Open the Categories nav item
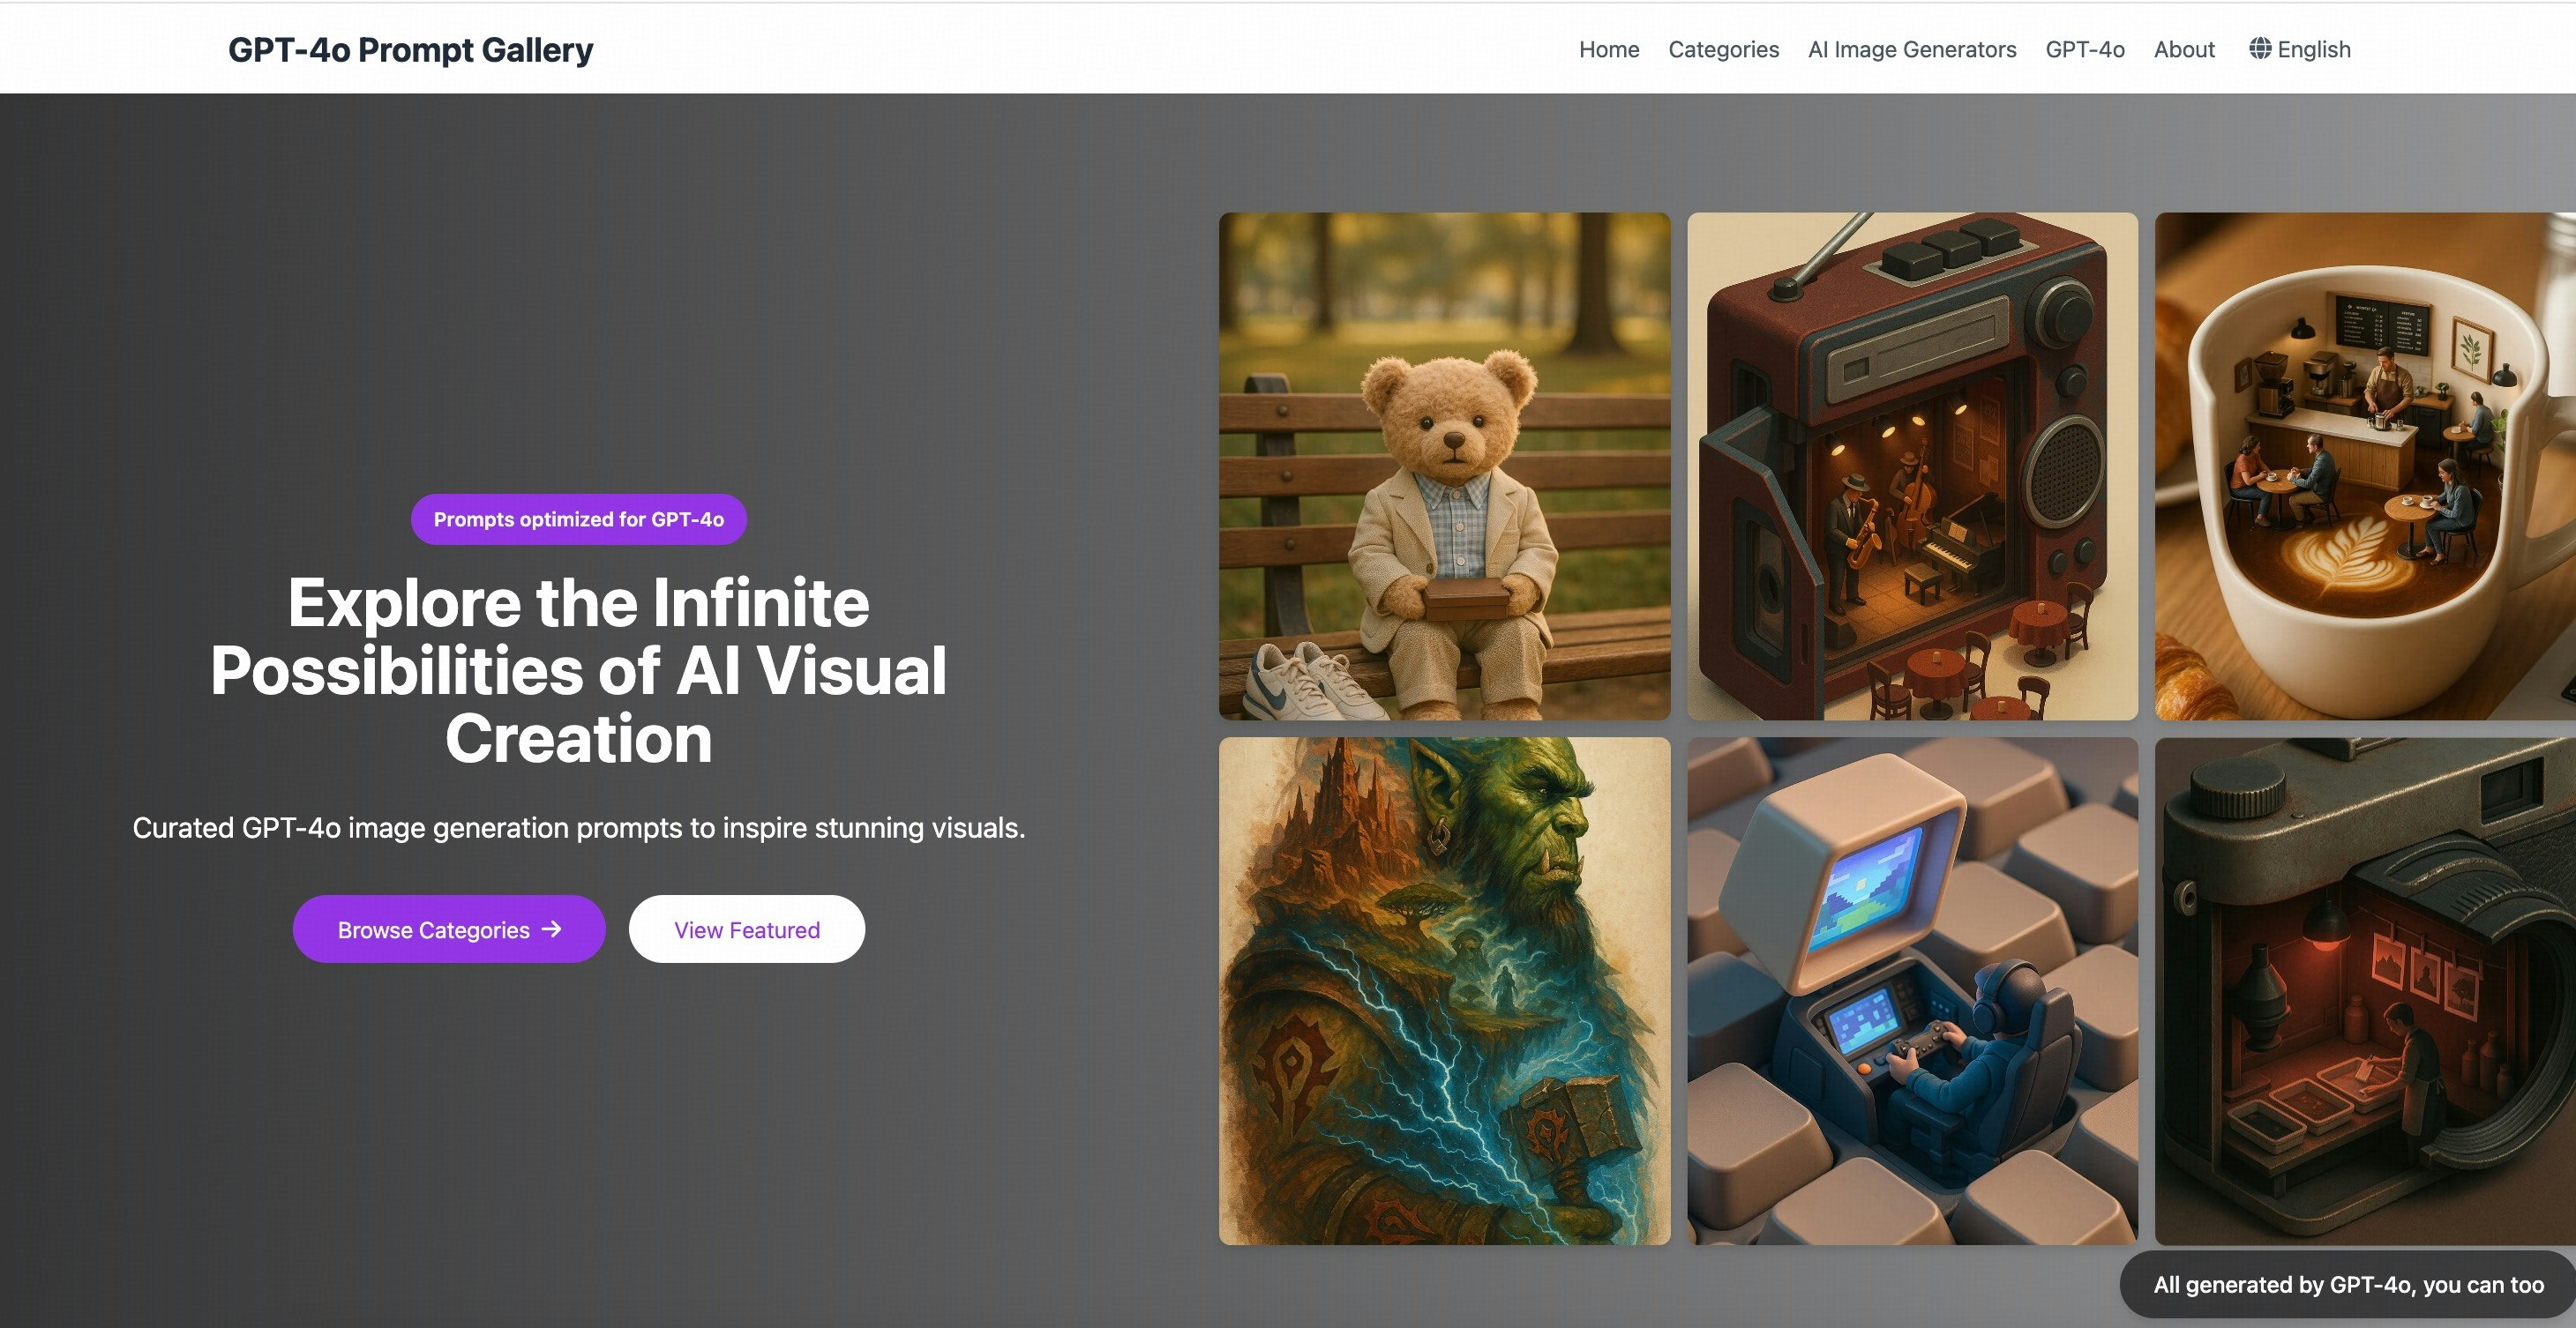This screenshot has width=2576, height=1328. click(1722, 49)
